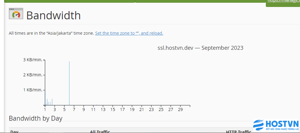Click the tall bandwidth spike at day 6
Screen dimensions: 300x133
[69, 83]
